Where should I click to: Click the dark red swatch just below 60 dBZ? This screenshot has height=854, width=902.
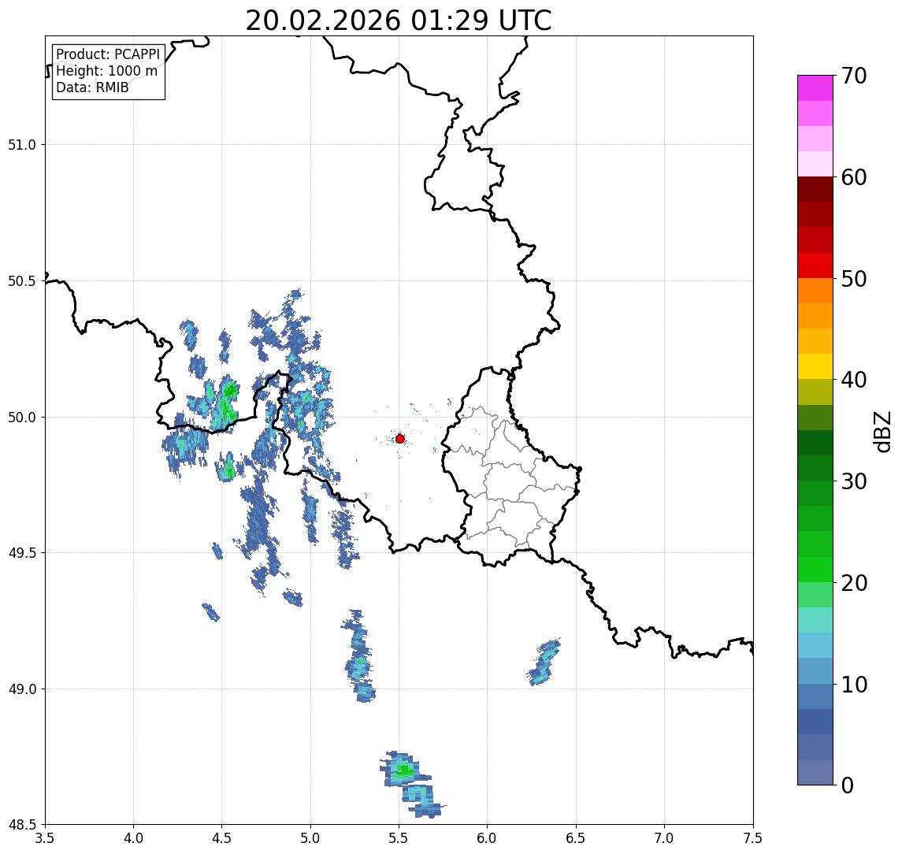[x=815, y=189]
